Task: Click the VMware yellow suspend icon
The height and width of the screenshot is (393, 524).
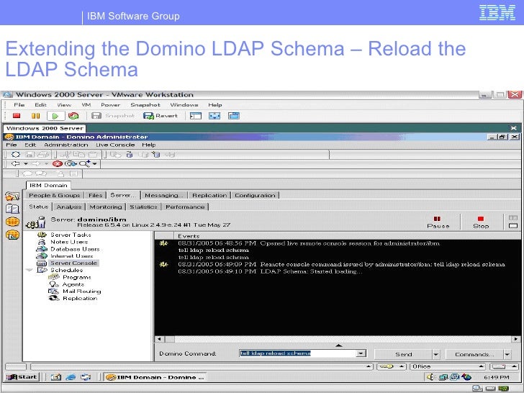Action: (35, 115)
